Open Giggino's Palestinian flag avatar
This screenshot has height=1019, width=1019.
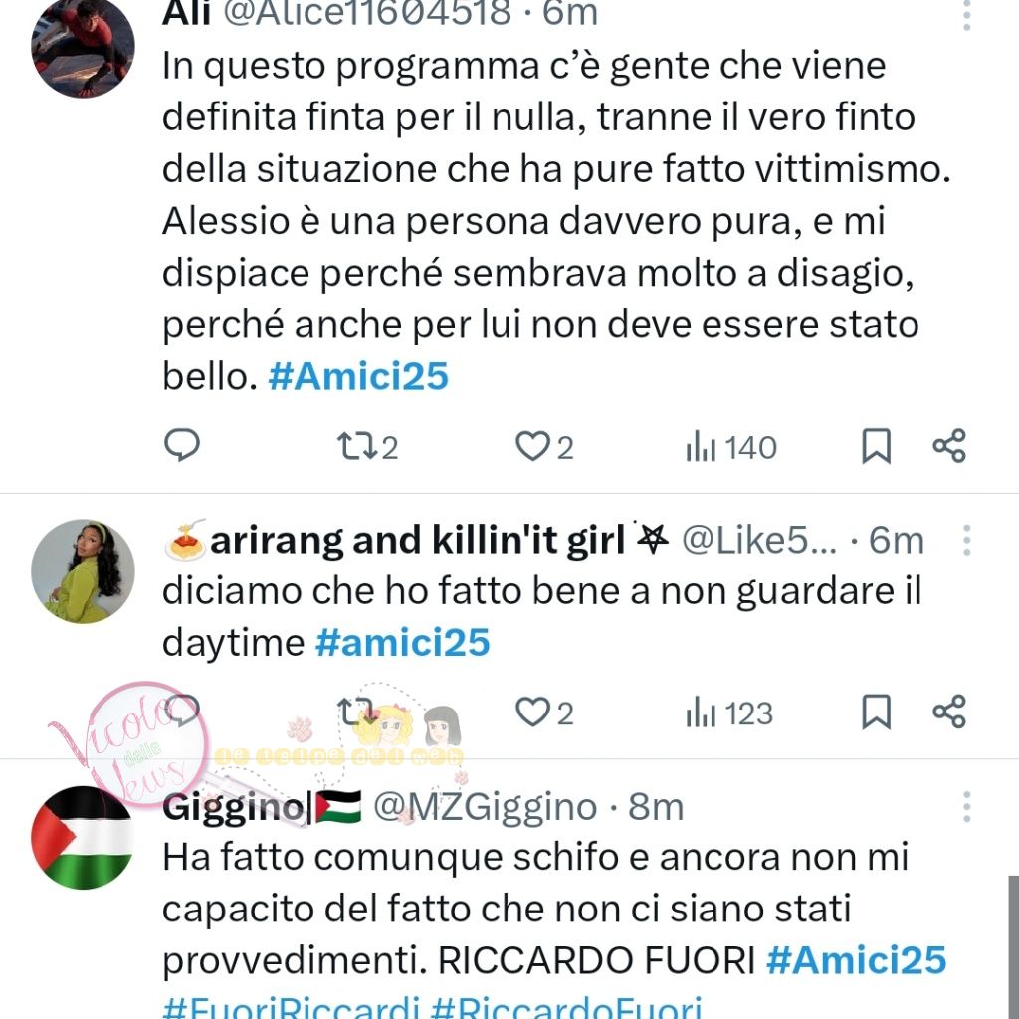[83, 837]
